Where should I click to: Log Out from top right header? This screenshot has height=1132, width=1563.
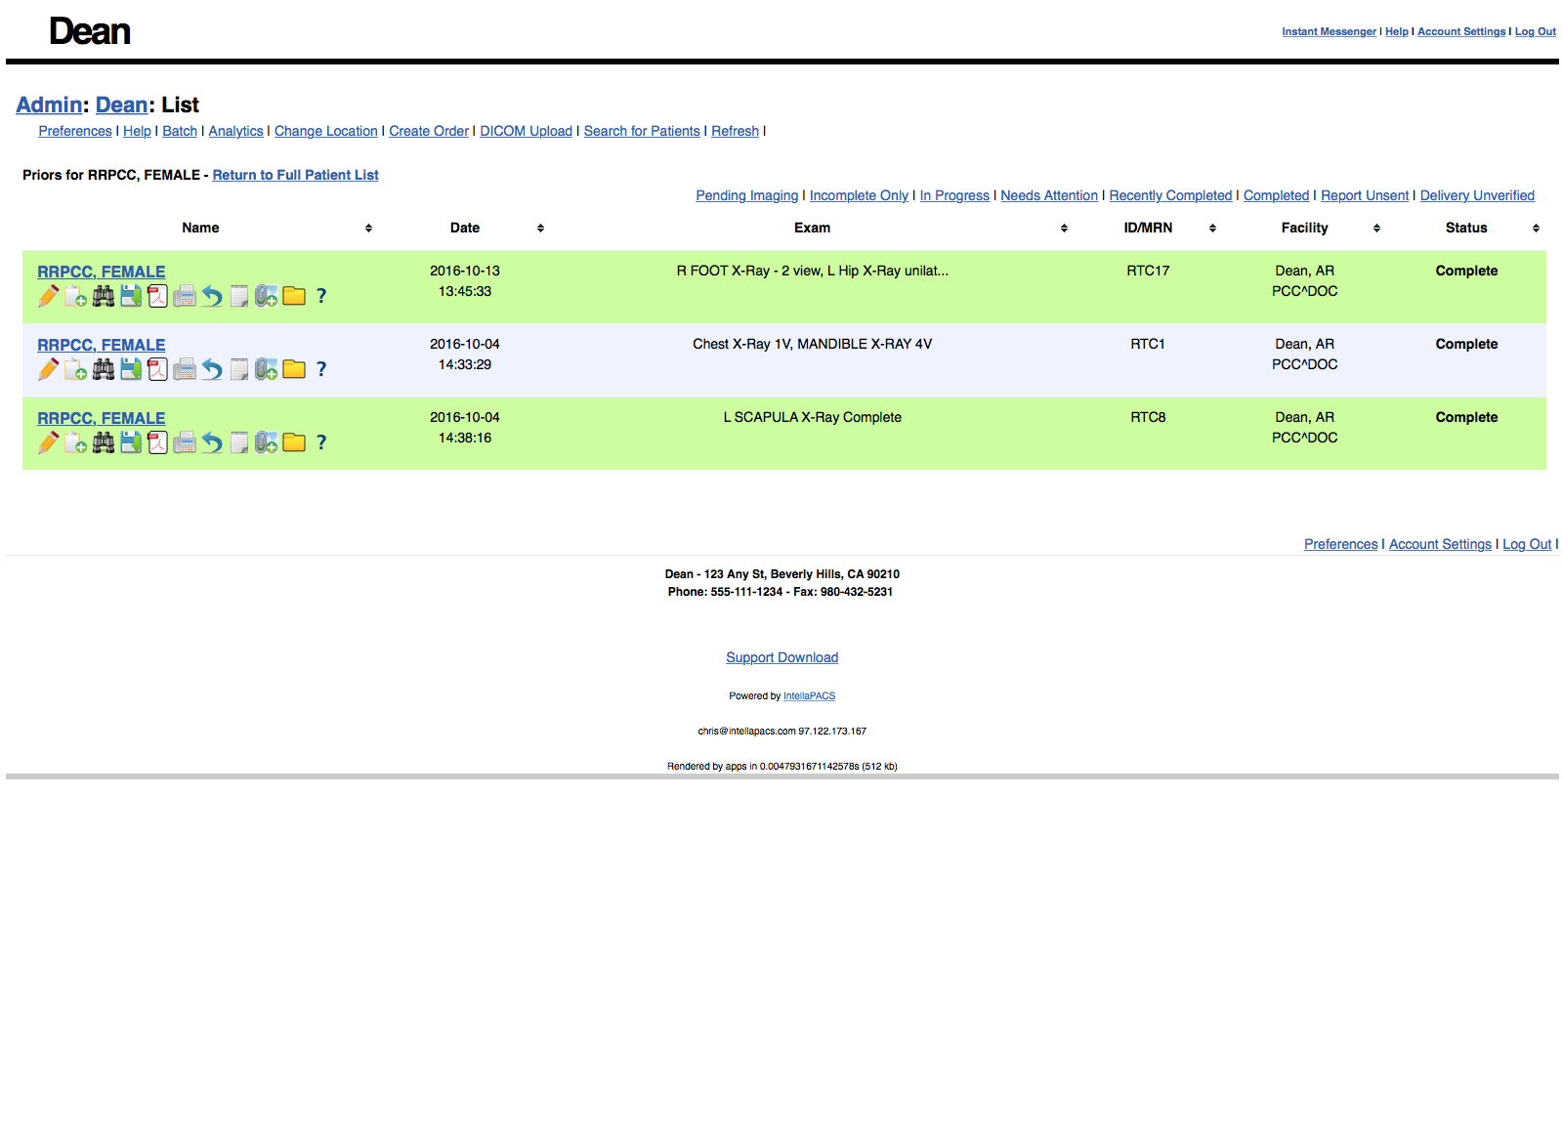(1535, 31)
